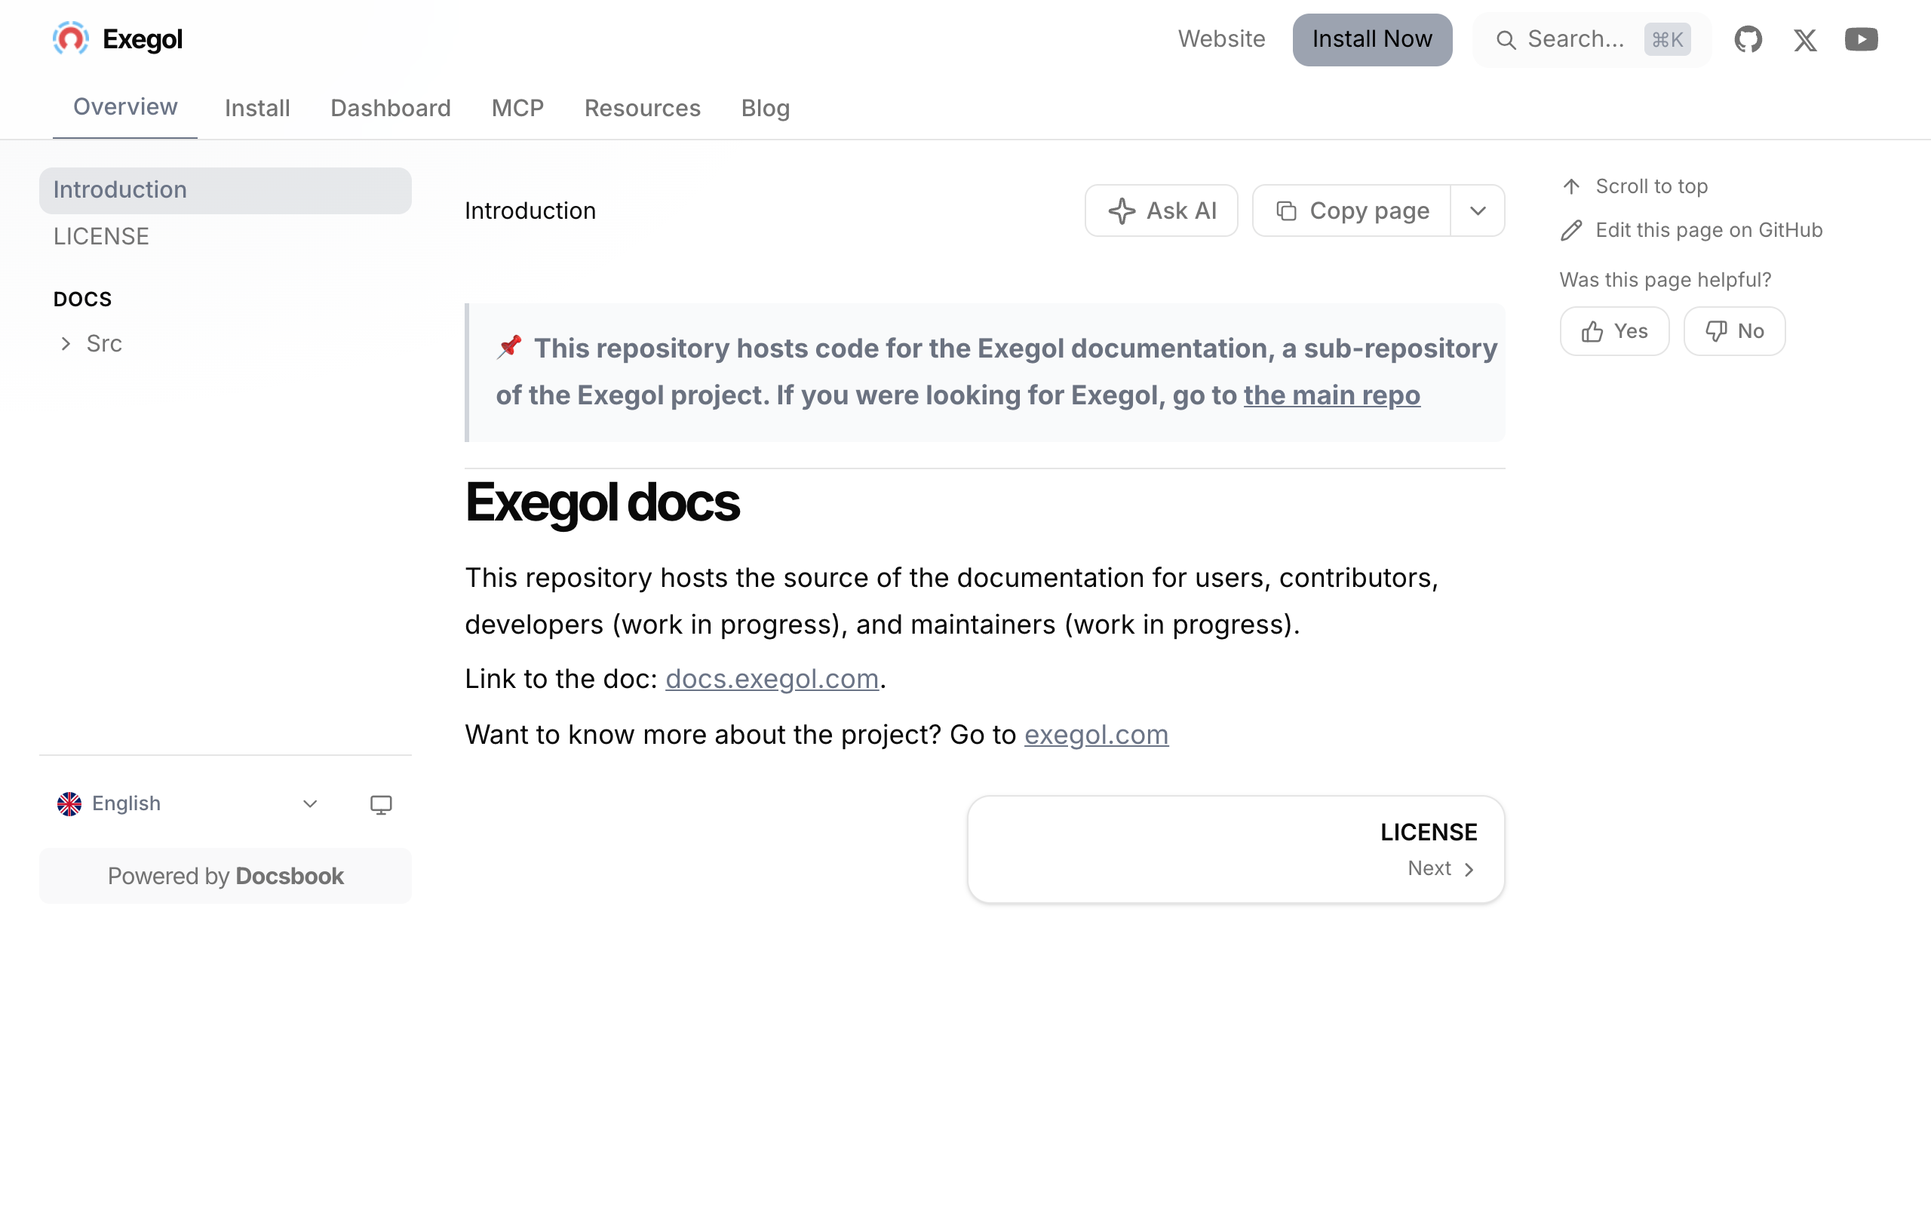Image resolution: width=1931 pixels, height=1207 pixels.
Task: Click the Exegol docs heading
Action: click(x=603, y=503)
